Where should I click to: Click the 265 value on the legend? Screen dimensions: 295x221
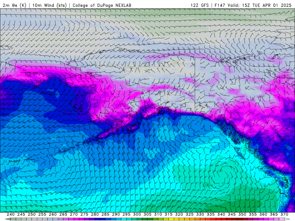point(63,214)
